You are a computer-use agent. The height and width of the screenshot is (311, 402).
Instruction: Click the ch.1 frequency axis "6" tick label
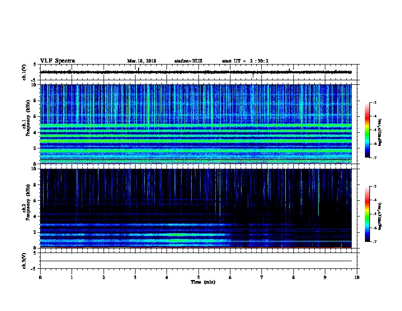tap(36, 116)
